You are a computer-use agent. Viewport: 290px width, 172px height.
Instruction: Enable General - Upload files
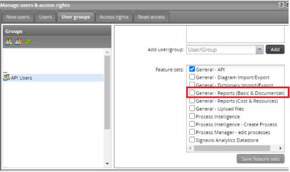pos(192,108)
